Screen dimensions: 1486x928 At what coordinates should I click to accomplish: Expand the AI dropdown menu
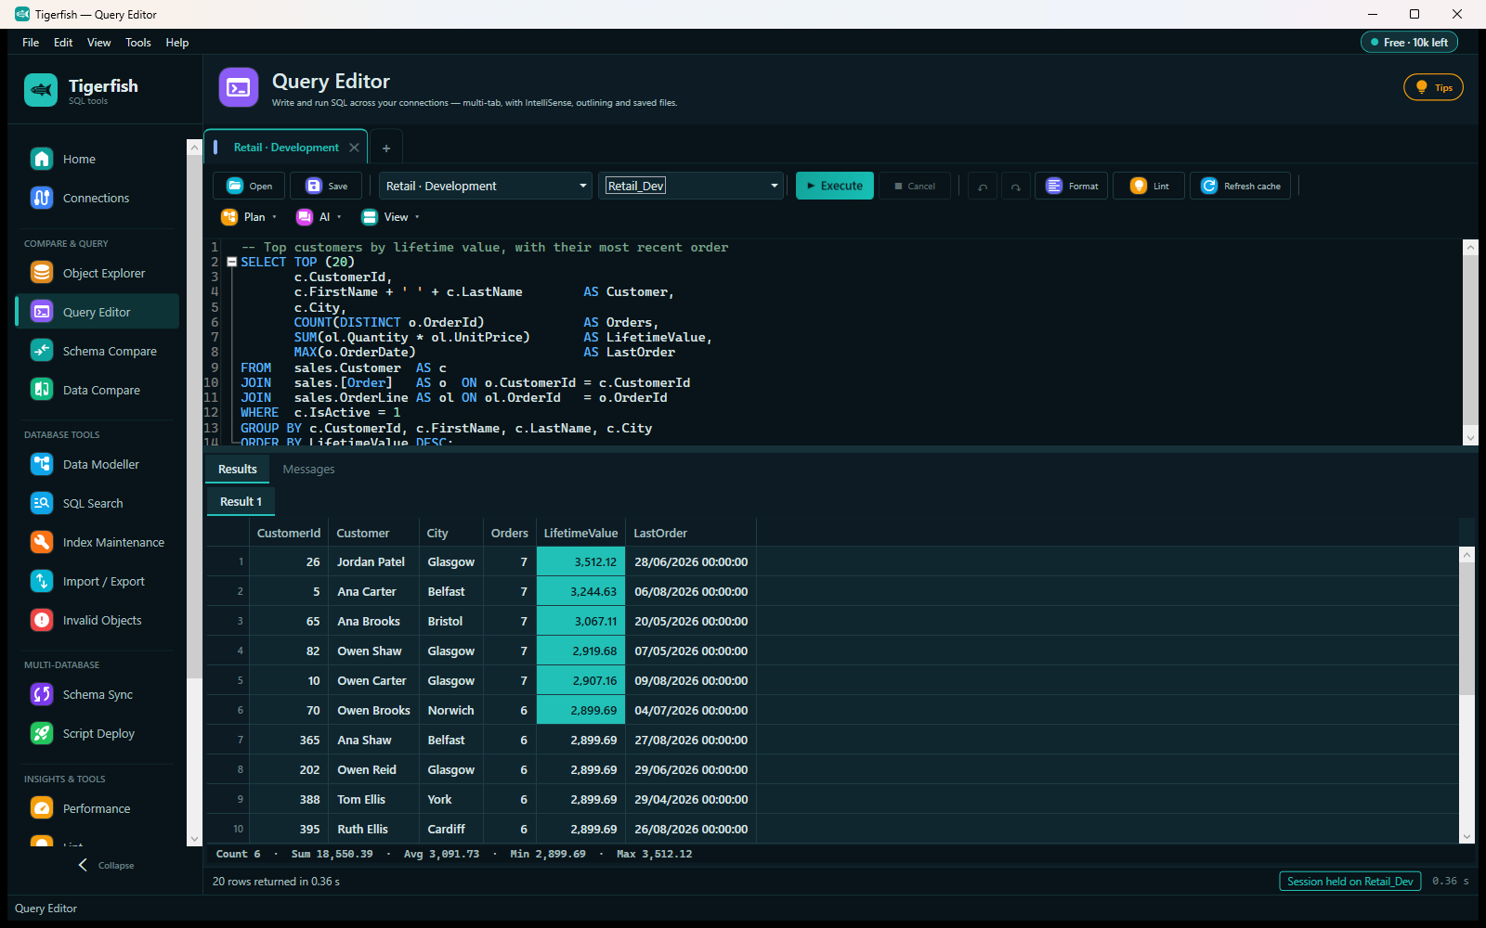(319, 217)
